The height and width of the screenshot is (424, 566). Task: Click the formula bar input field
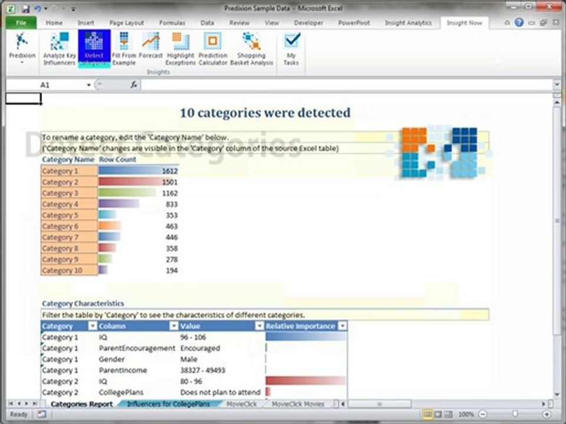pos(347,85)
